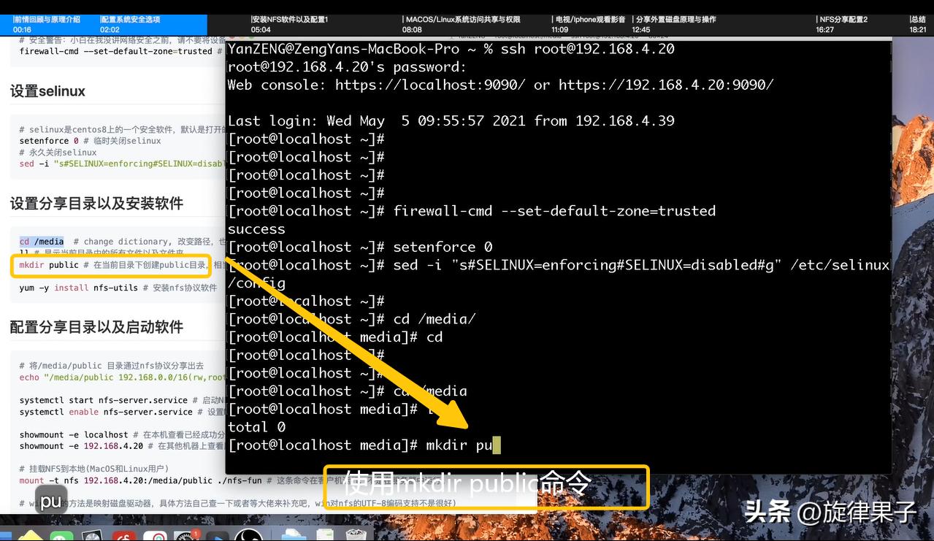The height and width of the screenshot is (541, 934).
Task: Click the 'yum -y install nfs-utils' line
Action: coord(118,288)
